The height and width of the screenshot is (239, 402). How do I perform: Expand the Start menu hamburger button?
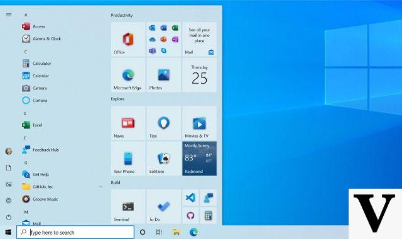(8, 14)
